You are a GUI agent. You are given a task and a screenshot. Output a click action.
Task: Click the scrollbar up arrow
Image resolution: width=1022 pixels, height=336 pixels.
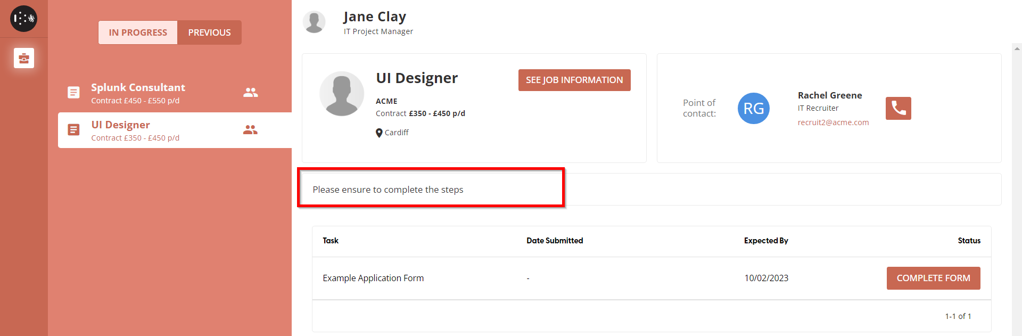(1017, 48)
